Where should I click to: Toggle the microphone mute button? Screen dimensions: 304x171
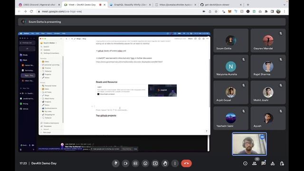pyautogui.click(x=115, y=163)
